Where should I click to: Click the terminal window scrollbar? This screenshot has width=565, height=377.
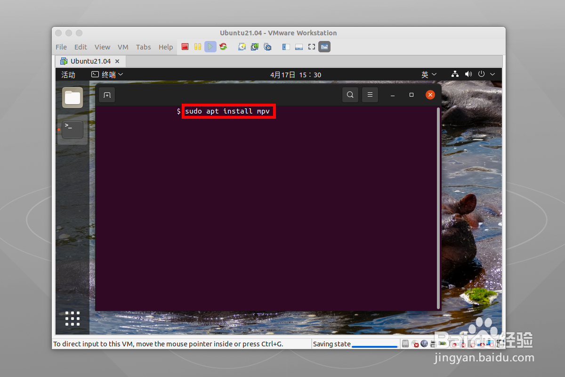(x=438, y=207)
